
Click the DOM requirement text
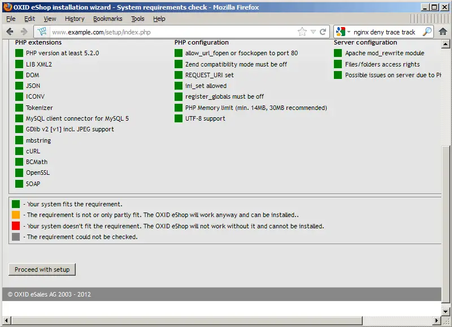tap(33, 75)
